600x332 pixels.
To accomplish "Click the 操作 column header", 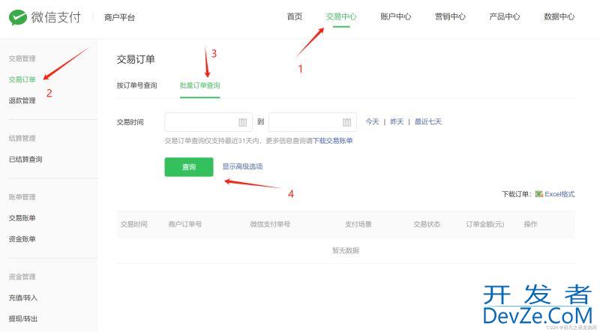I will (530, 224).
